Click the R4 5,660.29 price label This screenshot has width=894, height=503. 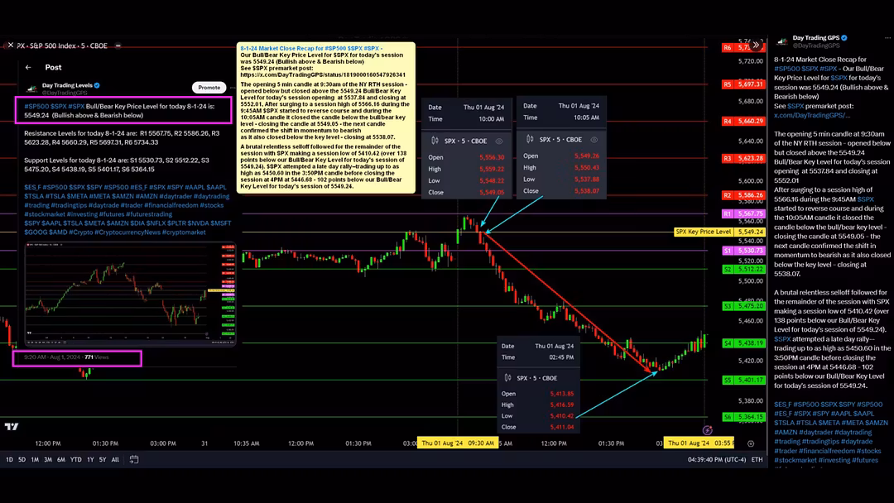tap(743, 122)
